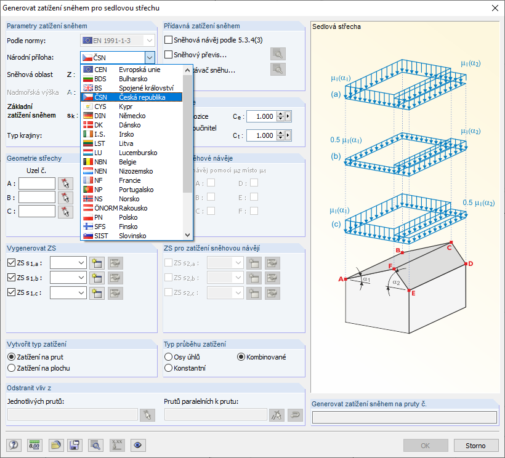
Task: Increase the Ce exposure coefficient spinner
Action: 280,114
